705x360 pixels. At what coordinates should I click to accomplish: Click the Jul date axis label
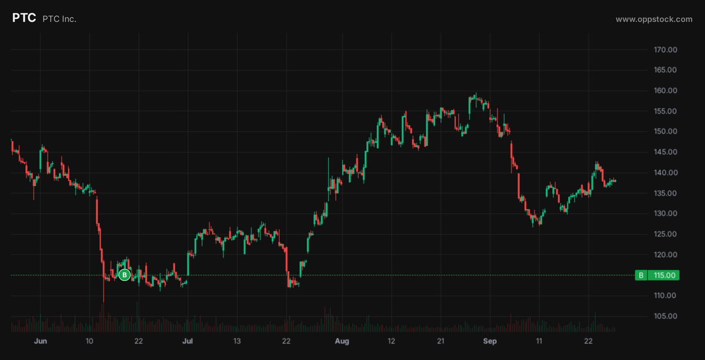(188, 342)
